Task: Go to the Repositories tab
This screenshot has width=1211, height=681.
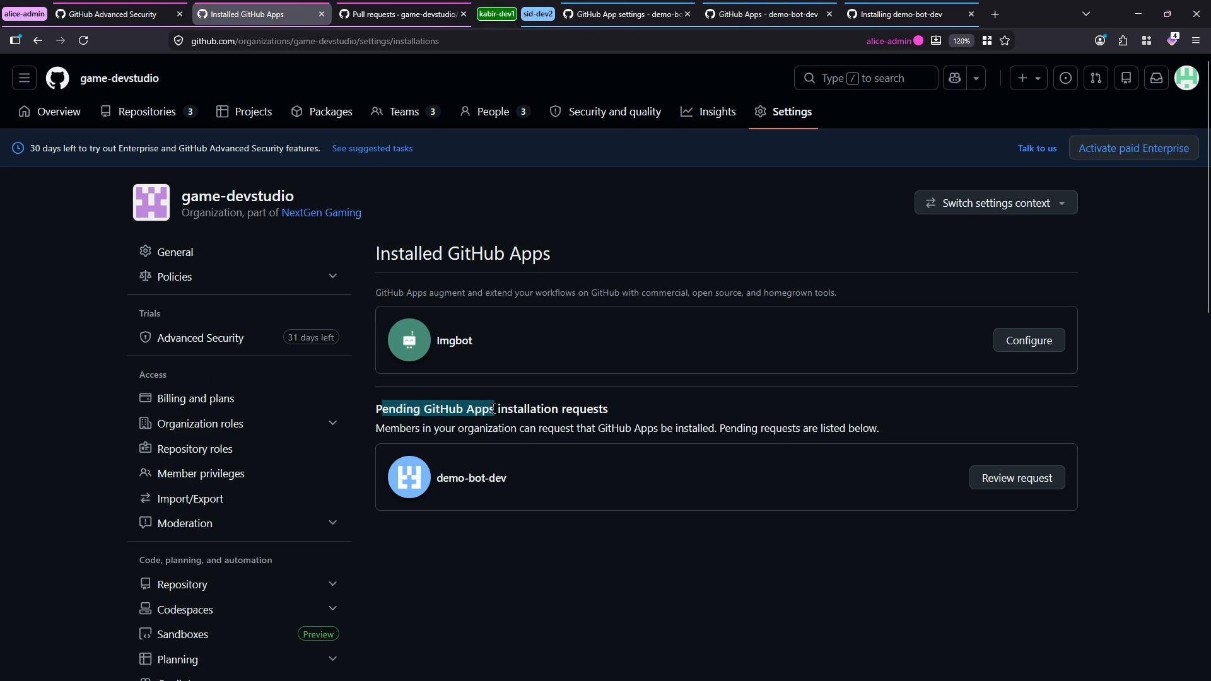Action: click(x=149, y=112)
